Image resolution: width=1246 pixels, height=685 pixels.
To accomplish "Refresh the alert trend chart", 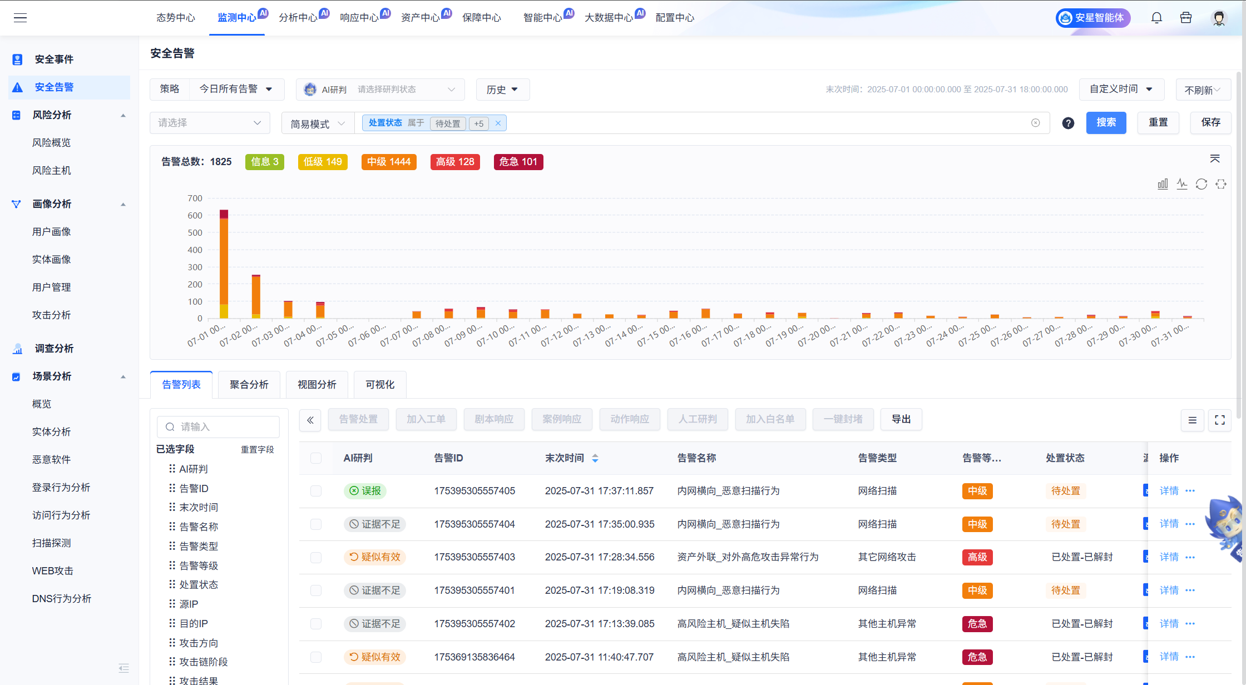I will pyautogui.click(x=1201, y=183).
